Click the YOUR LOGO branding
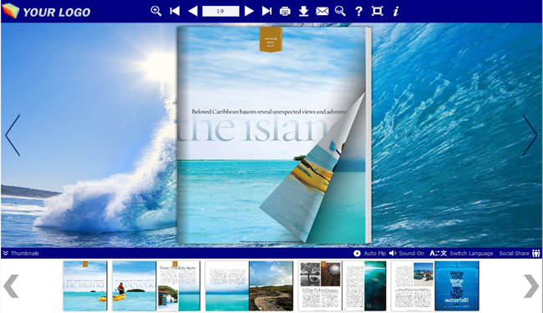This screenshot has width=543, height=313. (x=47, y=11)
